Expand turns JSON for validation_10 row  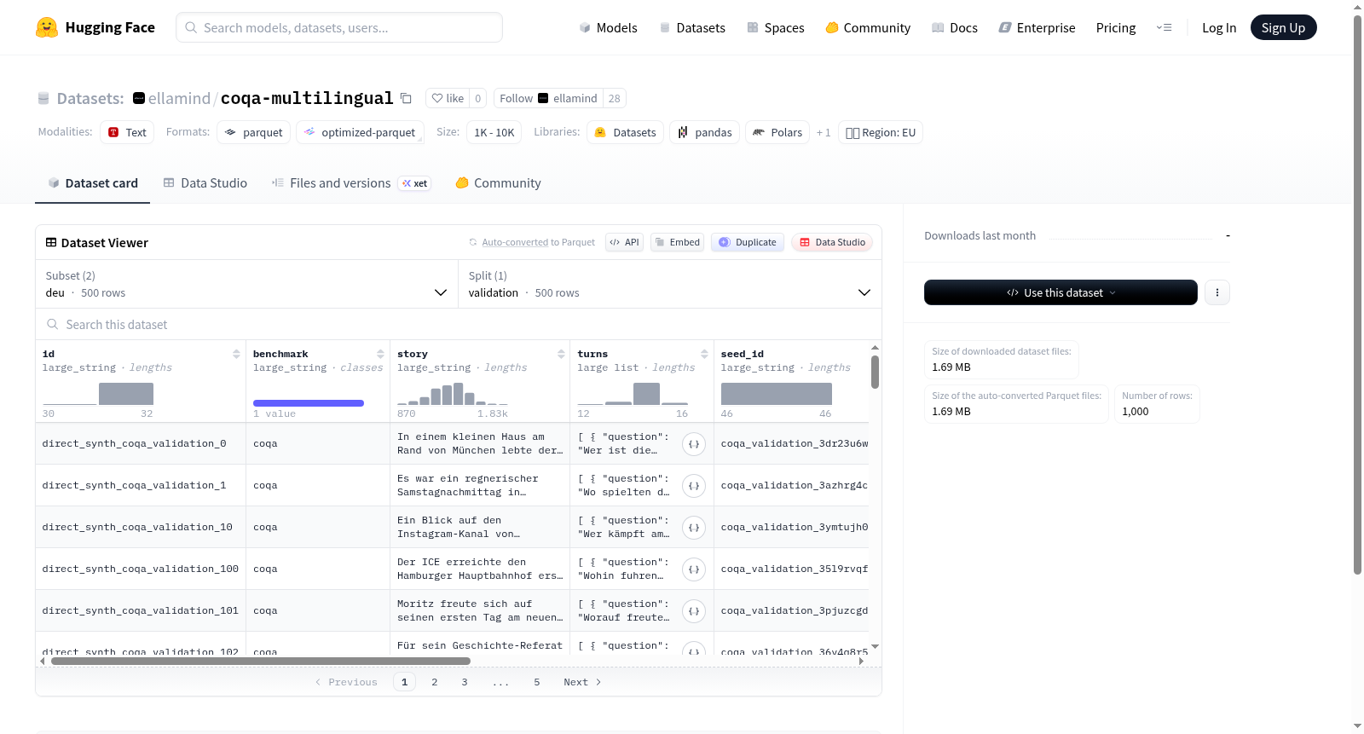694,528
